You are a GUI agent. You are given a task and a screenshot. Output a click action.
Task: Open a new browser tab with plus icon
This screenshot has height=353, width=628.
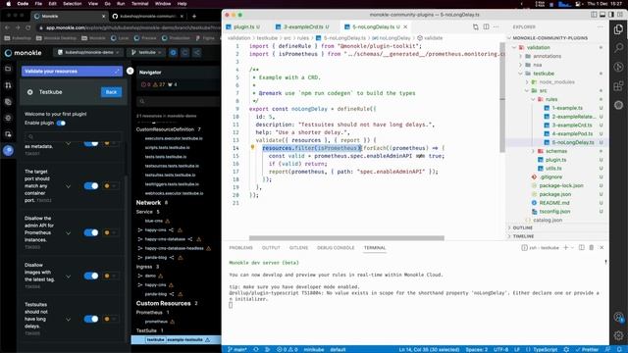194,16
